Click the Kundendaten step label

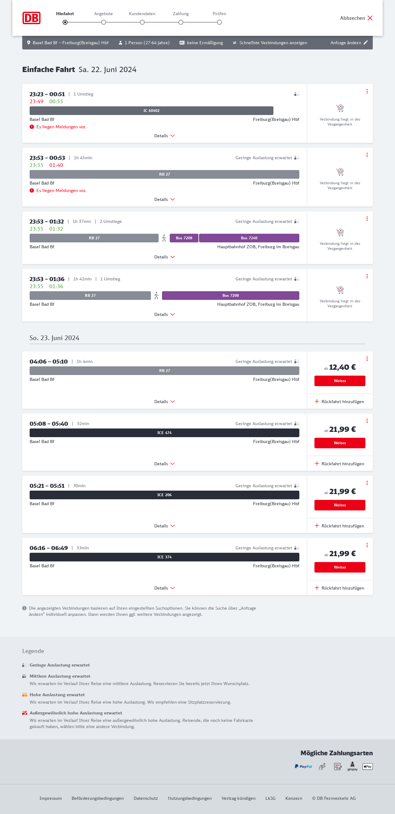(x=142, y=14)
